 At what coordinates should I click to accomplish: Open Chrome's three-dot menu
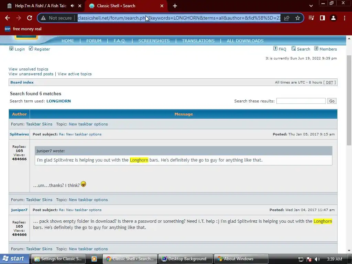(x=344, y=18)
